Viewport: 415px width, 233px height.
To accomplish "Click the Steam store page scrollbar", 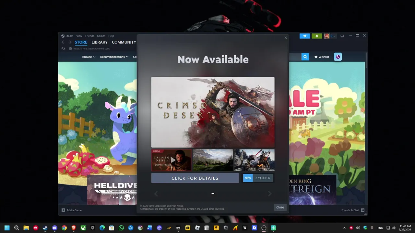I will tap(366, 60).
